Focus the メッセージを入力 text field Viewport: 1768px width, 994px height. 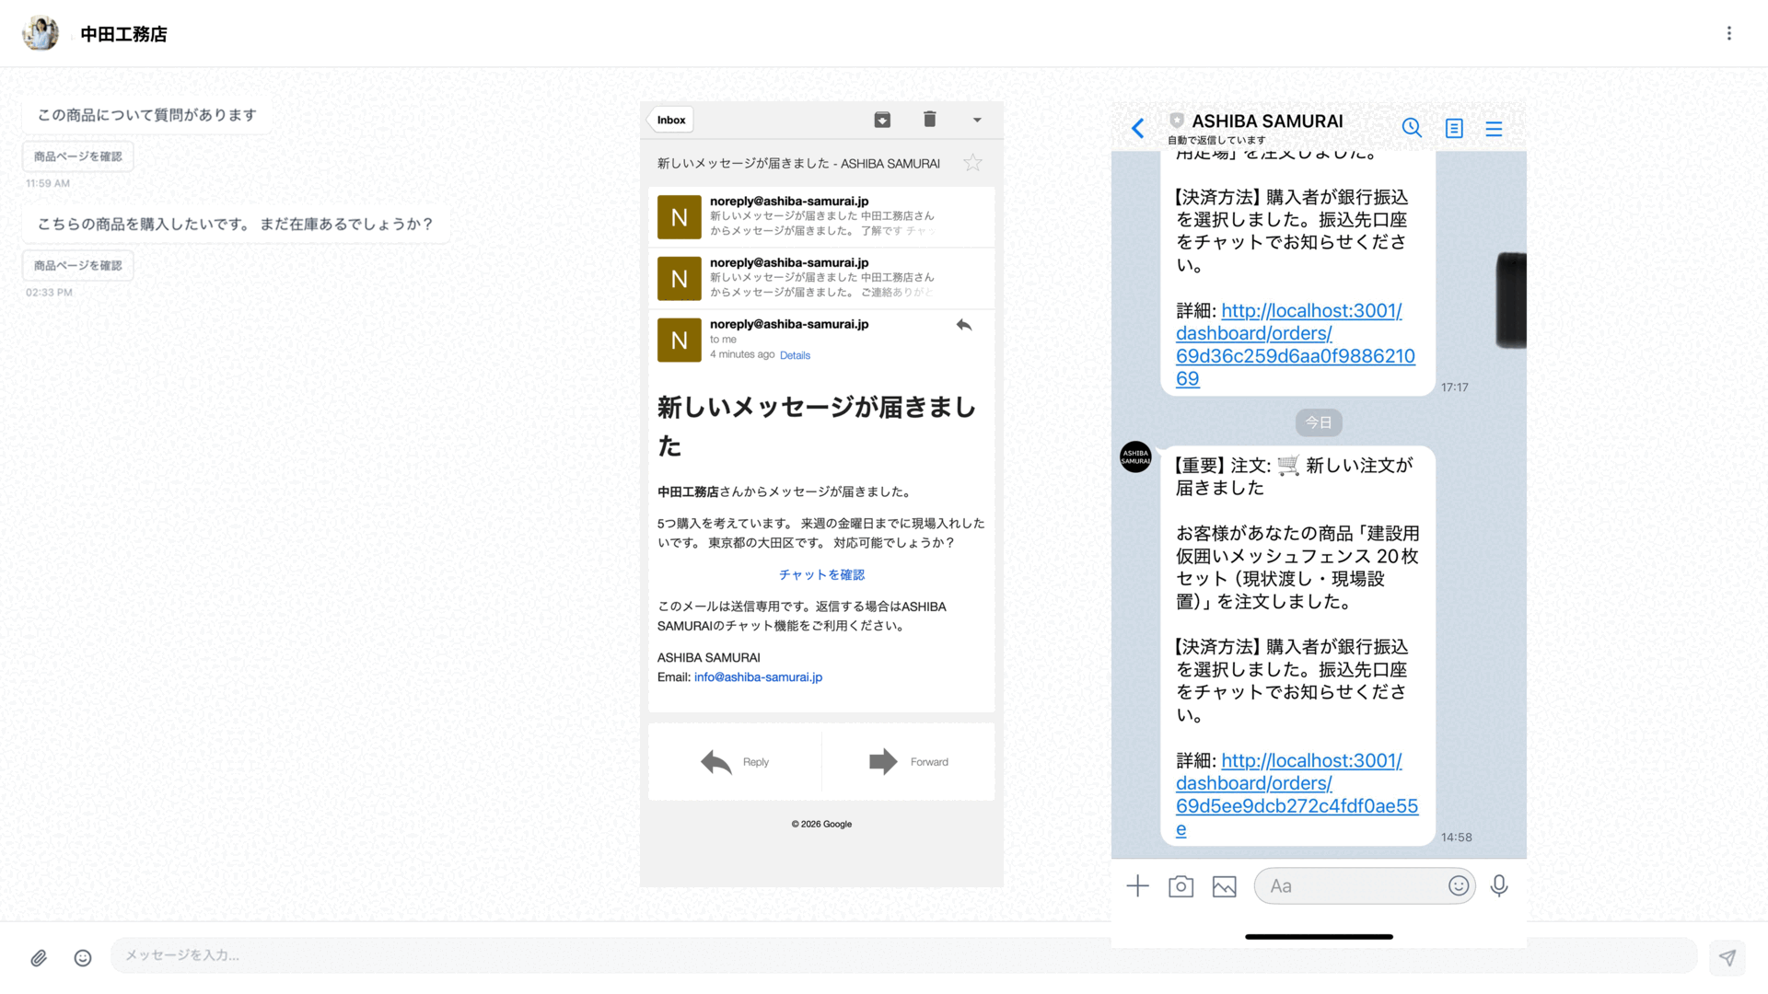[x=902, y=955]
